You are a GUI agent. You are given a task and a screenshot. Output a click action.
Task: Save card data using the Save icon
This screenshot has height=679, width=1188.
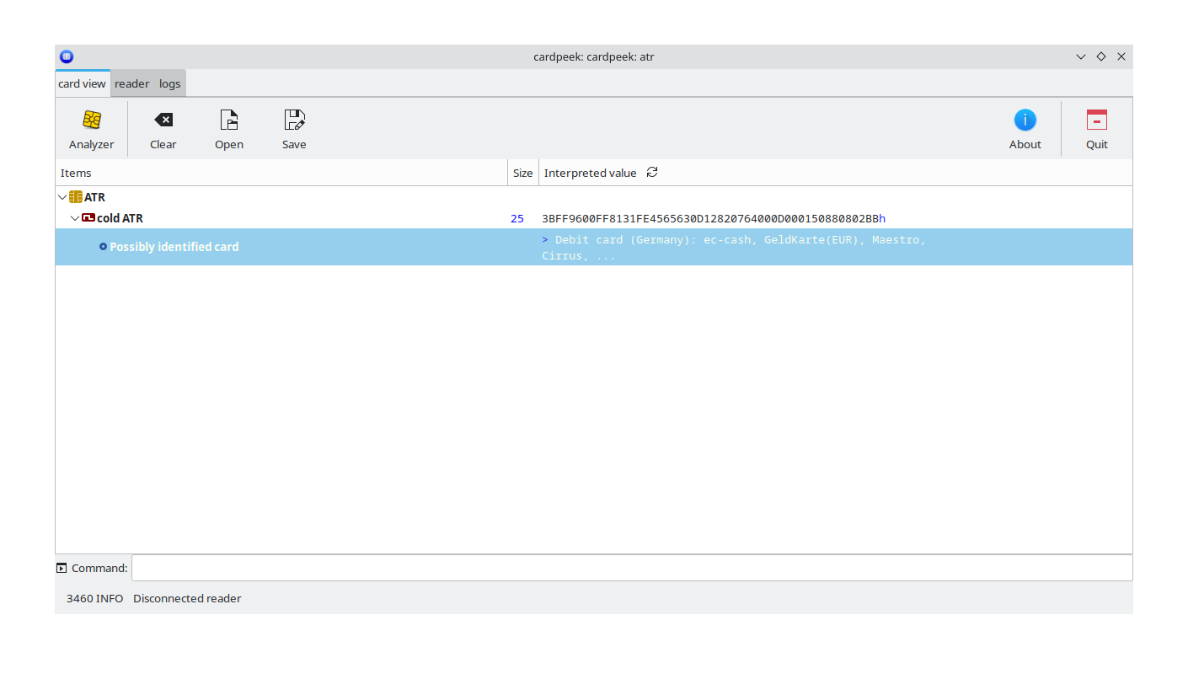click(294, 120)
